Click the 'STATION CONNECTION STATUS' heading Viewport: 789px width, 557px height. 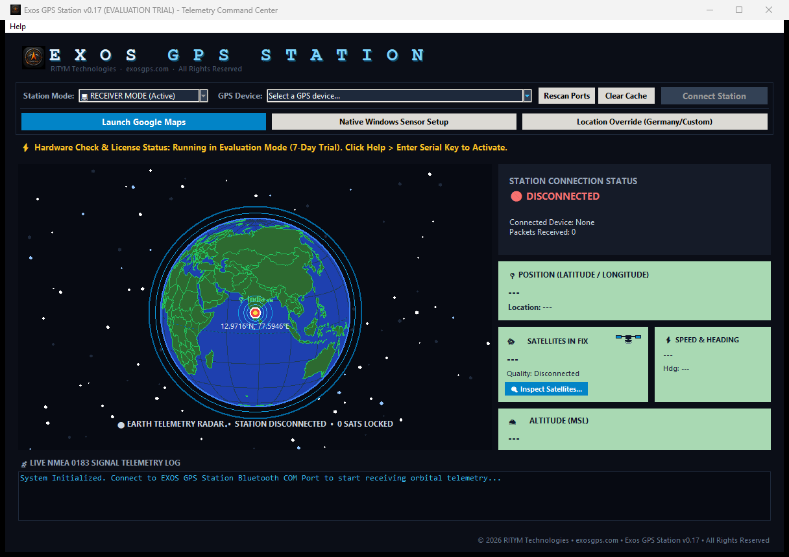click(573, 182)
